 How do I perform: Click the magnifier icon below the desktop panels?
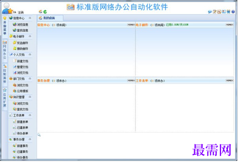pyautogui.click(x=39, y=135)
